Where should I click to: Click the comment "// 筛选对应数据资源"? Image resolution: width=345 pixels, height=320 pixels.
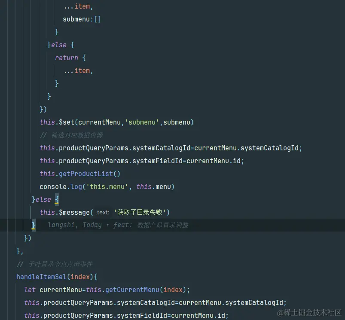pyautogui.click(x=71, y=135)
